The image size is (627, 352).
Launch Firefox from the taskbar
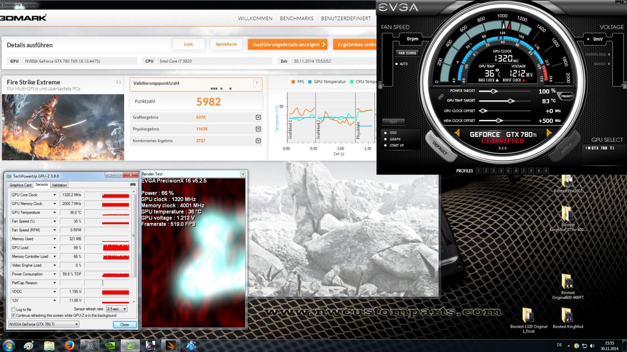tap(69, 345)
